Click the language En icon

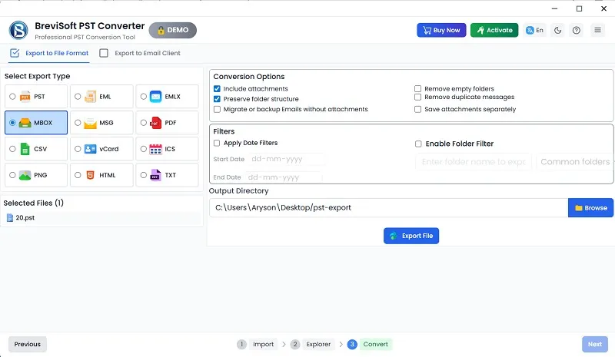(535, 31)
